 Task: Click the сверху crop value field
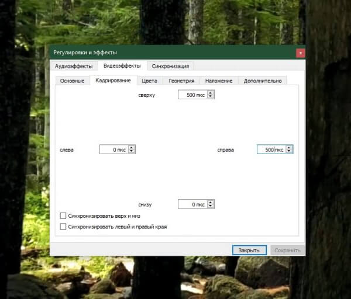point(192,95)
